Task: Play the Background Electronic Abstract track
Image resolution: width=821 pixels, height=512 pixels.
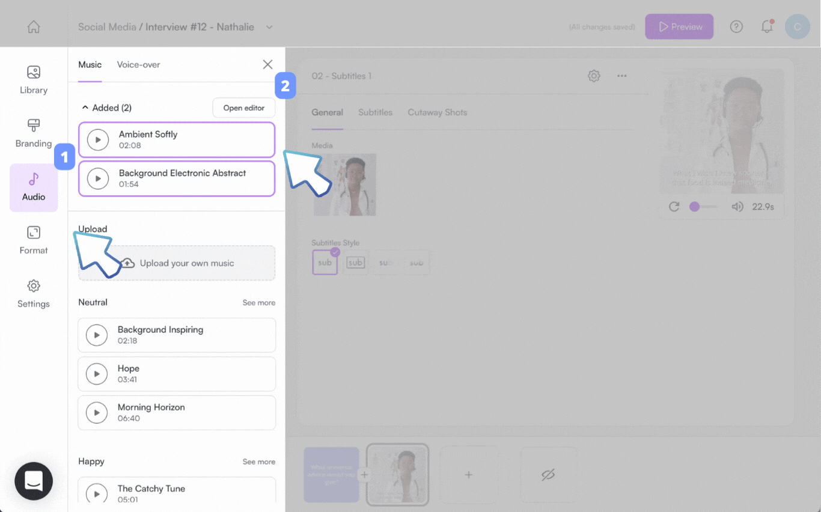Action: pos(98,178)
